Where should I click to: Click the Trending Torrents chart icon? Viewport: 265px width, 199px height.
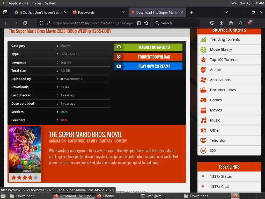coord(203,39)
